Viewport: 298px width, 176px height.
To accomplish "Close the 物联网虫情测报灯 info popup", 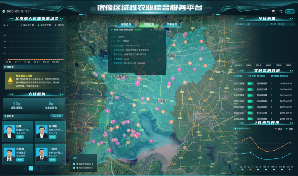I will [x=151, y=30].
